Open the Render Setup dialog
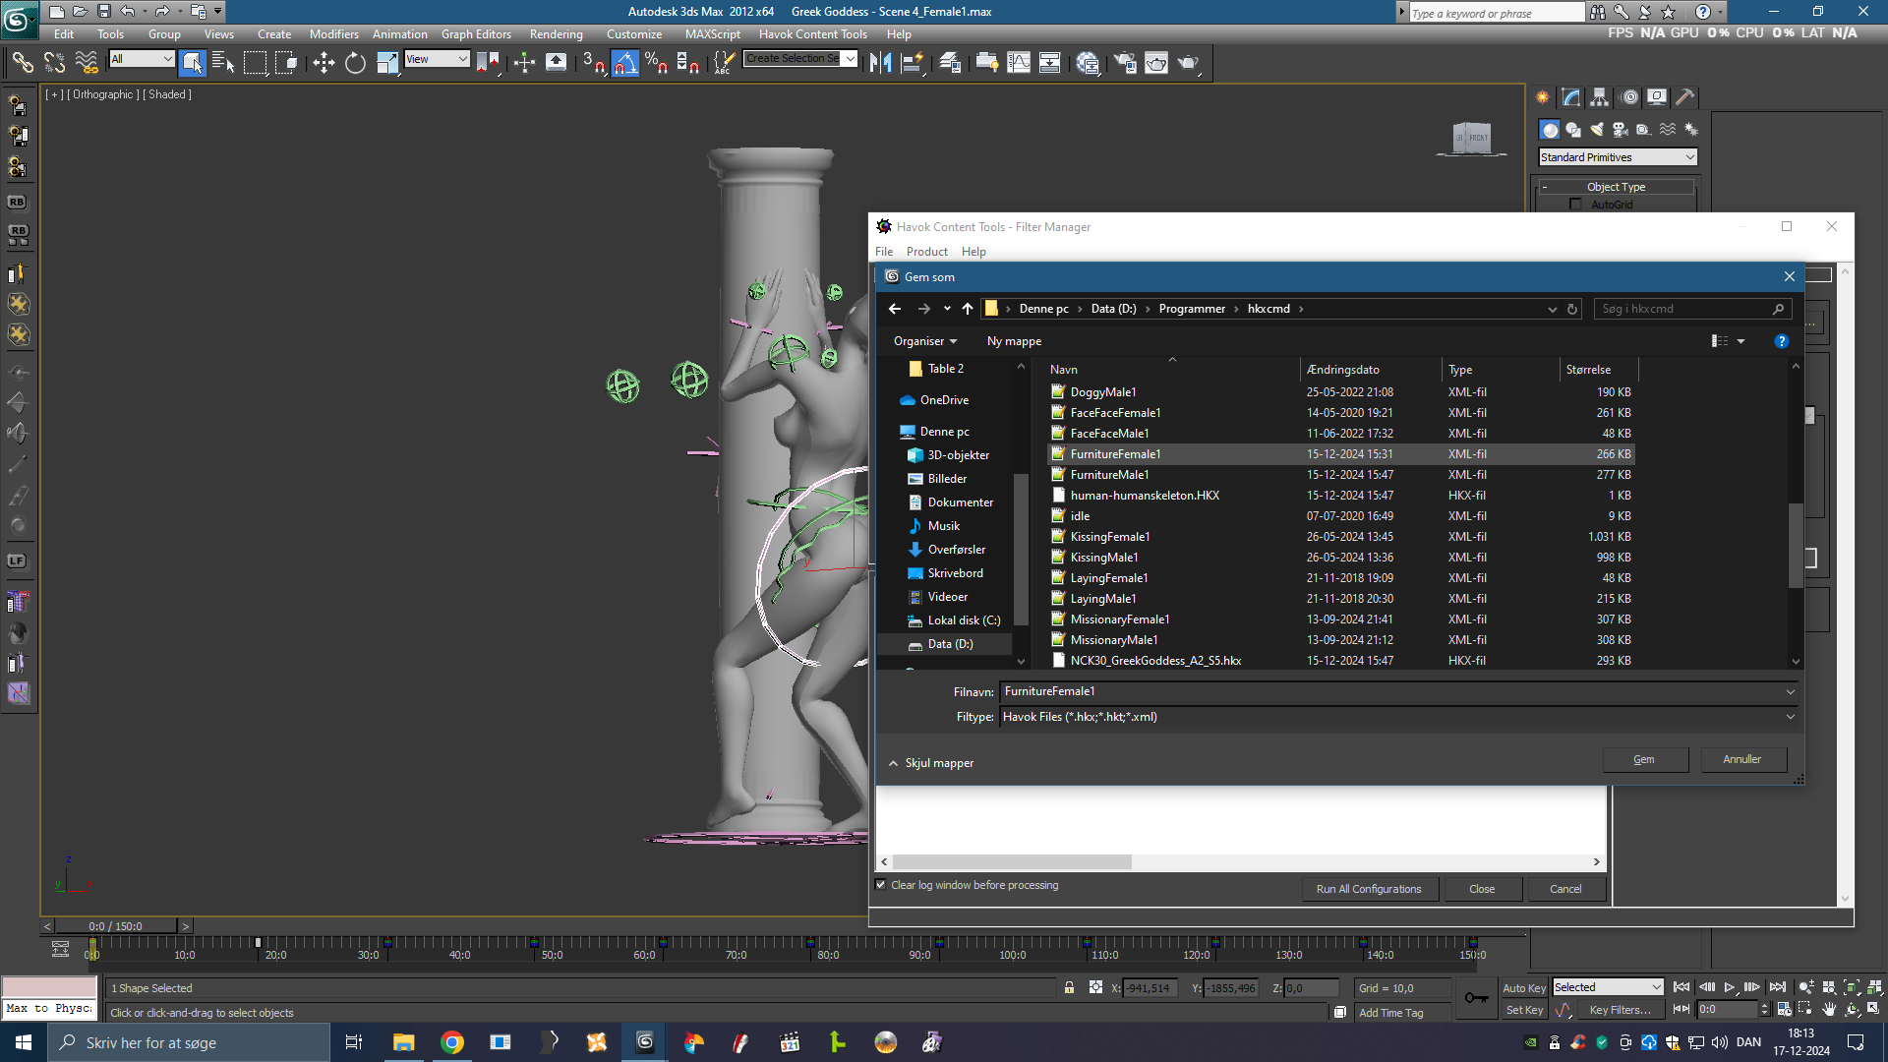Image resolution: width=1888 pixels, height=1062 pixels. point(1125,63)
